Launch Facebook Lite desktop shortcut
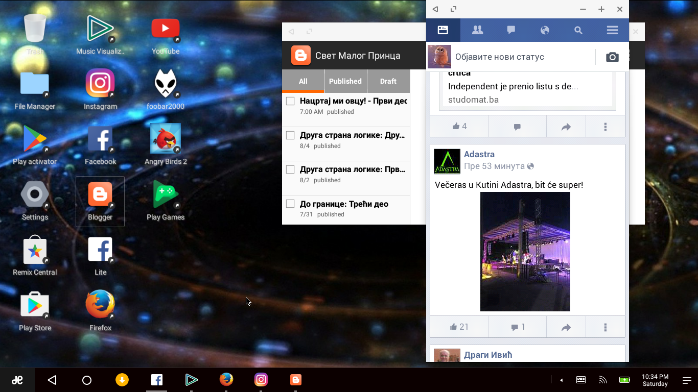Image resolution: width=698 pixels, height=392 pixels. (x=100, y=255)
